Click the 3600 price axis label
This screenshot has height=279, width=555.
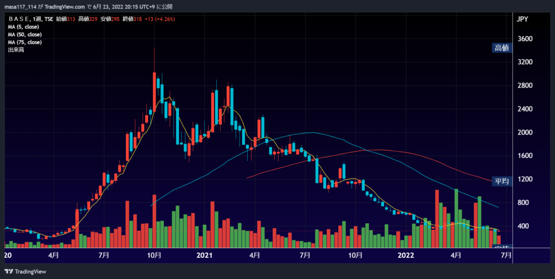coord(525,38)
